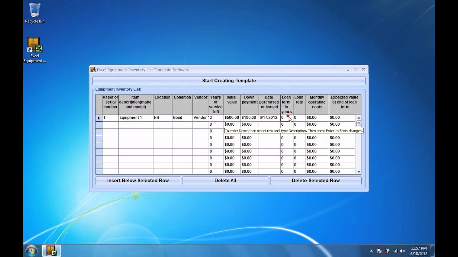The image size is (458, 257).
Task: Click Start Creating Template button
Action: pos(229,81)
